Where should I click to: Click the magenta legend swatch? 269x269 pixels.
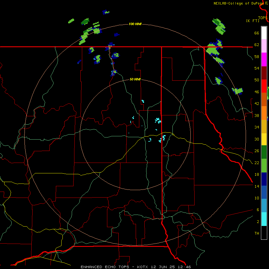264,59
